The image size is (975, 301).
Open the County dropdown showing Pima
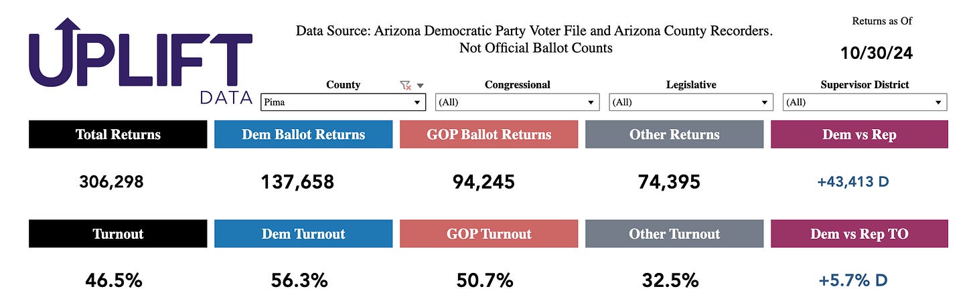point(344,102)
